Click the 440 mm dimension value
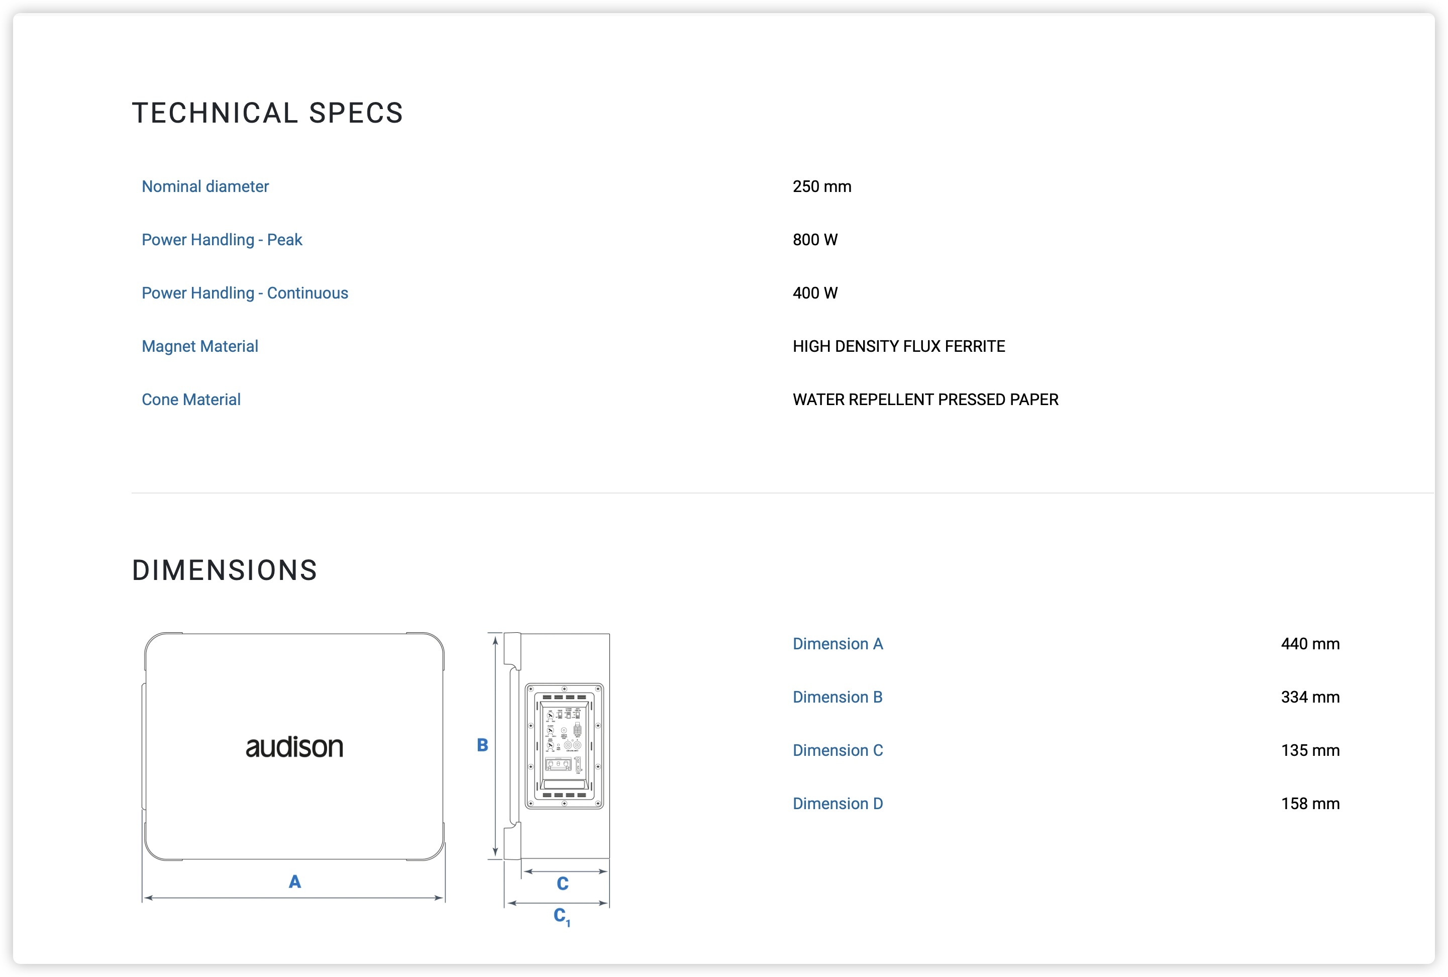 1310,644
